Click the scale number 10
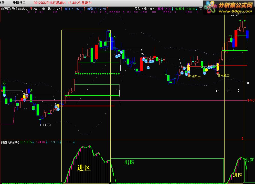The height and width of the screenshot is (184, 255). tap(229, 91)
